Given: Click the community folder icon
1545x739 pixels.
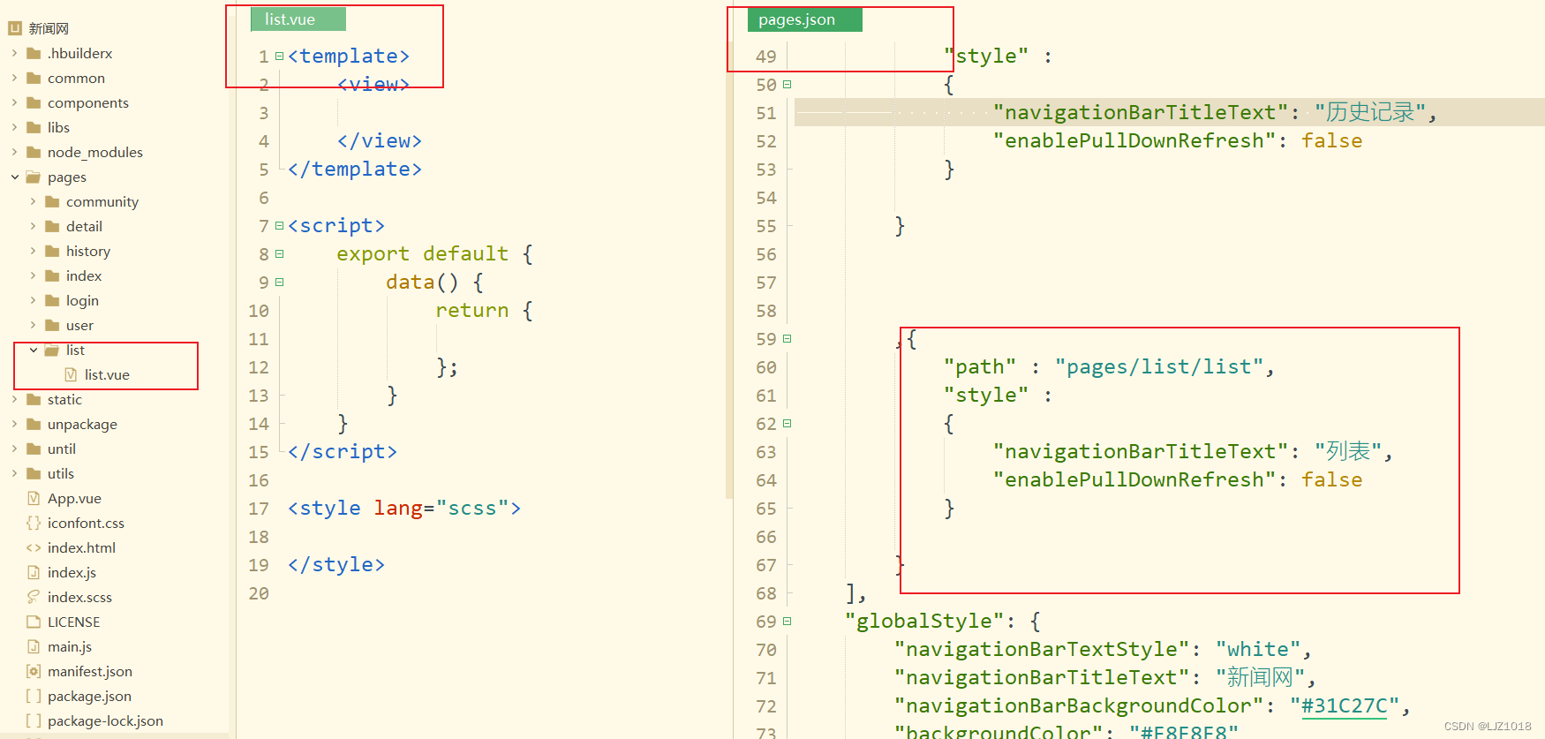Looking at the screenshot, I should pyautogui.click(x=52, y=201).
